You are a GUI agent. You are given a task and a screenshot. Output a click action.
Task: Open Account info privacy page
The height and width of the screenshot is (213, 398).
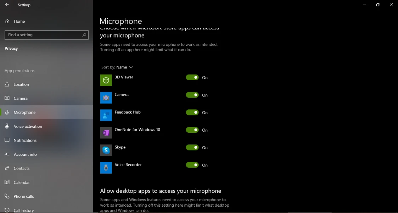pos(25,154)
